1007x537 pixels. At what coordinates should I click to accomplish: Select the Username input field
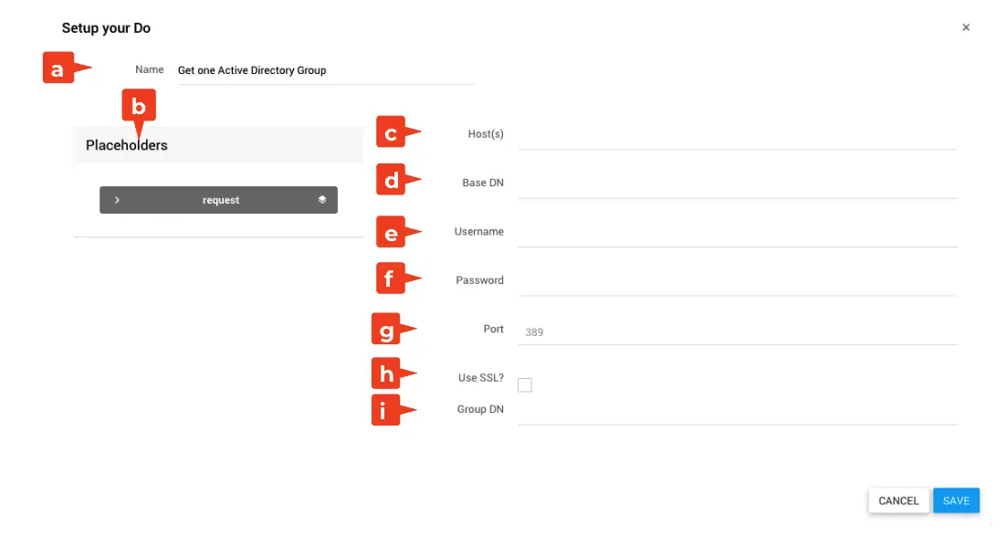737,233
